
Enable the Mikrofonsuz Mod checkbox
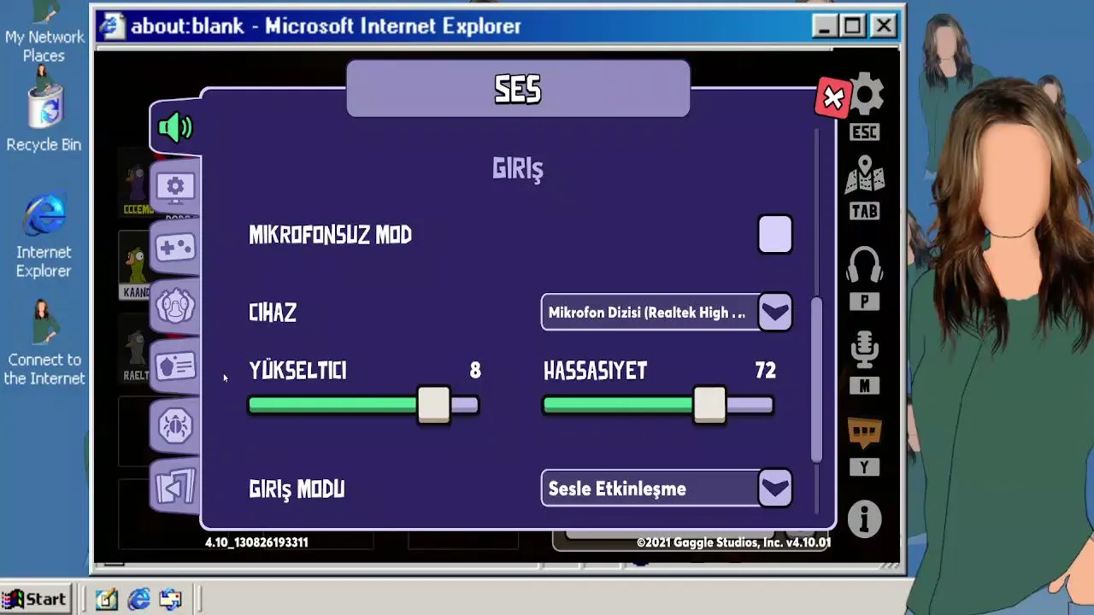(775, 235)
